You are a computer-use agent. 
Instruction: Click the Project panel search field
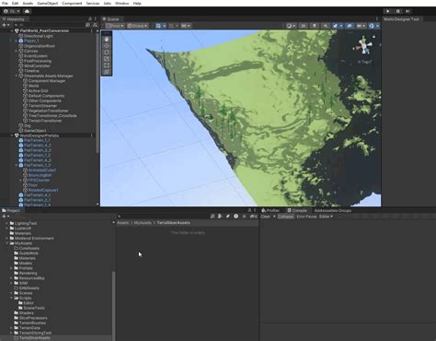(163, 217)
